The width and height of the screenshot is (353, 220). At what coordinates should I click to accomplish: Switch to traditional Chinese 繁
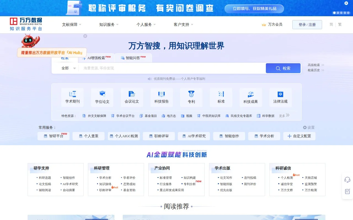tap(340, 24)
